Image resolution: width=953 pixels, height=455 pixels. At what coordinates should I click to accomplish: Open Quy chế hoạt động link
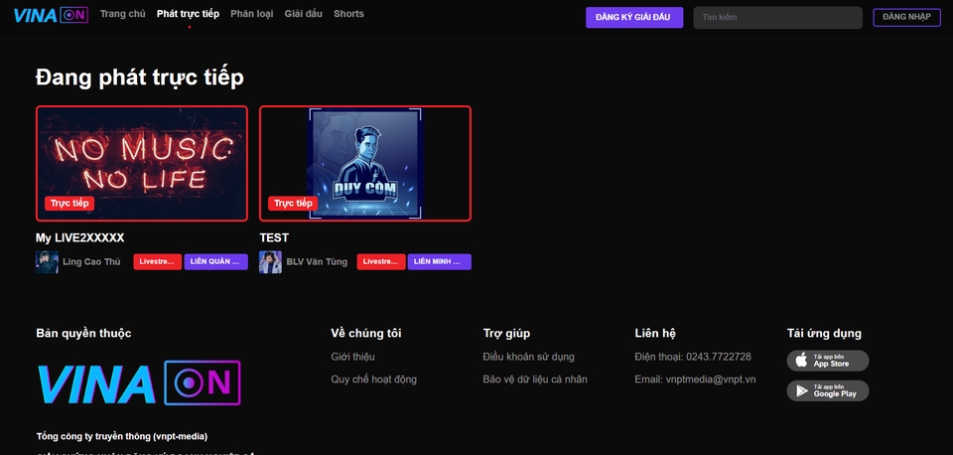[x=374, y=379]
